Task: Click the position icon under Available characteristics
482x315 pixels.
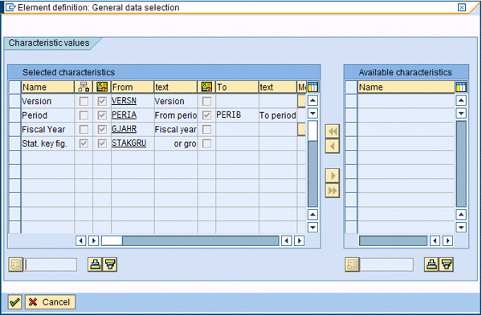Action: pos(352,265)
